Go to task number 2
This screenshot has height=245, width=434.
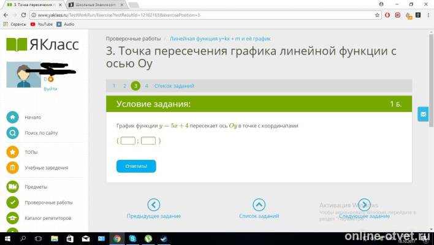[x=124, y=86]
